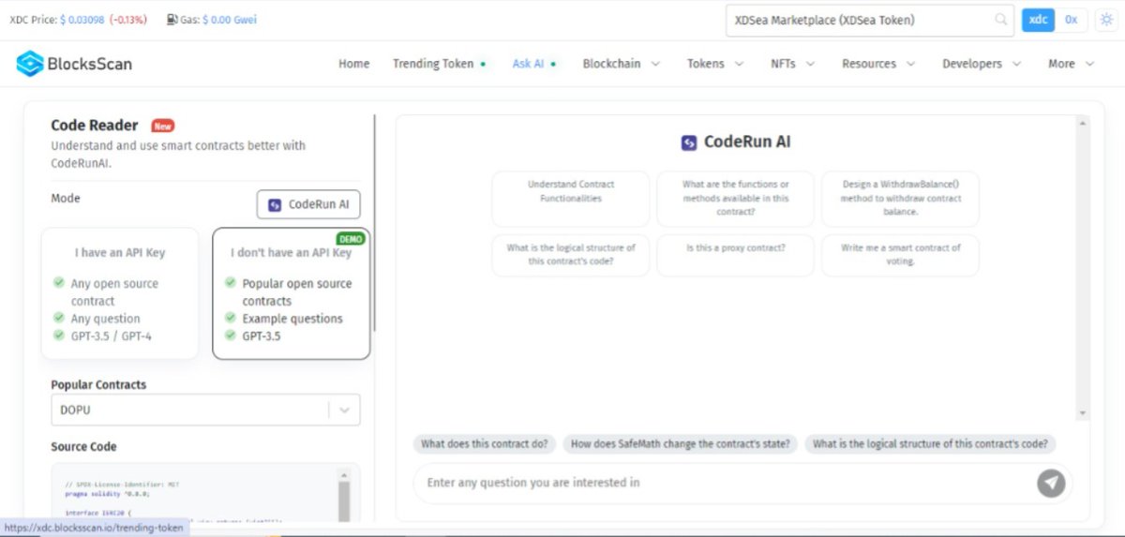This screenshot has width=1125, height=537.
Task: Click the gas pump icon
Action: [172, 20]
